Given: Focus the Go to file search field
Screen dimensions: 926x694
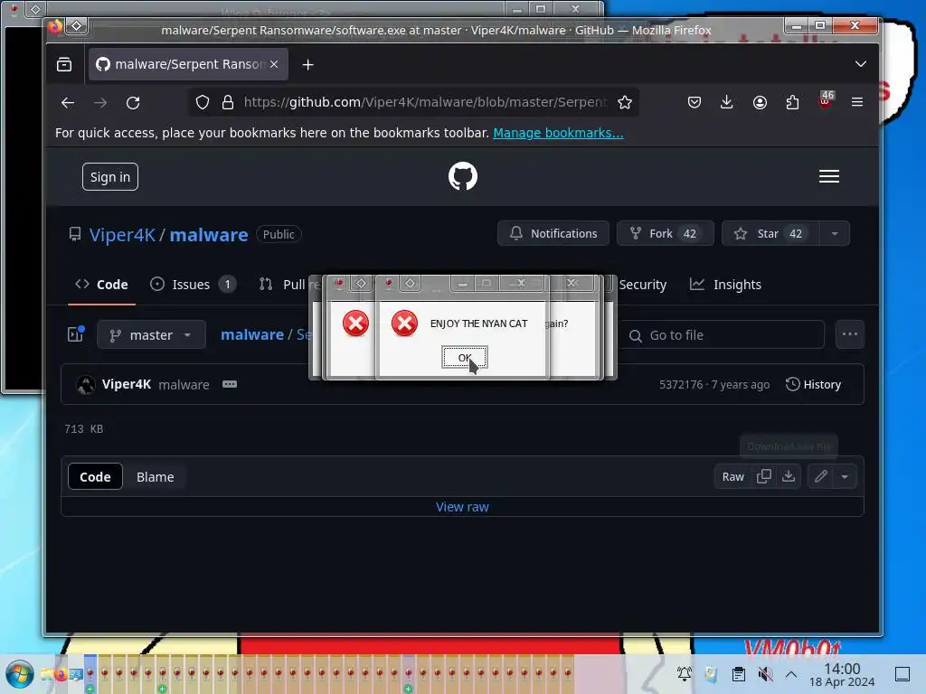Looking at the screenshot, I should (721, 335).
